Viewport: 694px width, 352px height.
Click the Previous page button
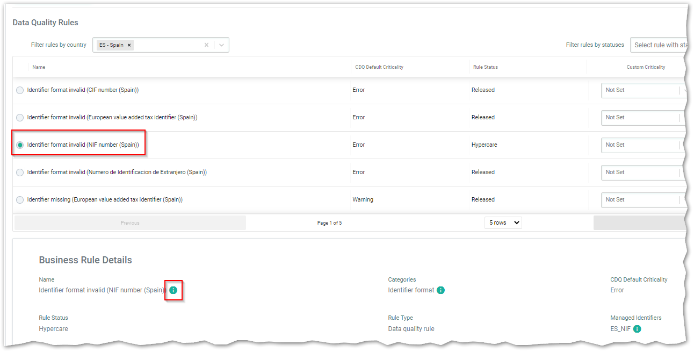click(x=130, y=223)
